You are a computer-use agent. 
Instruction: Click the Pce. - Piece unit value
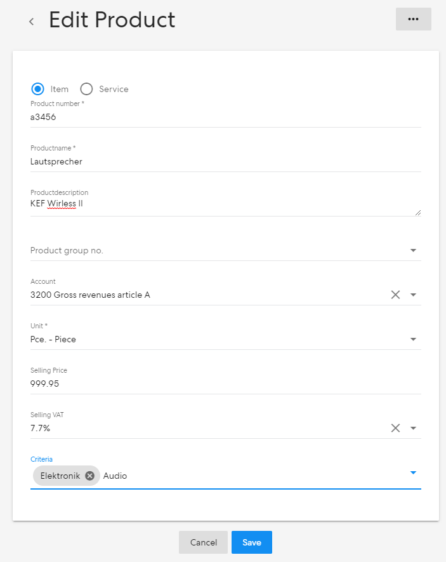tap(53, 339)
